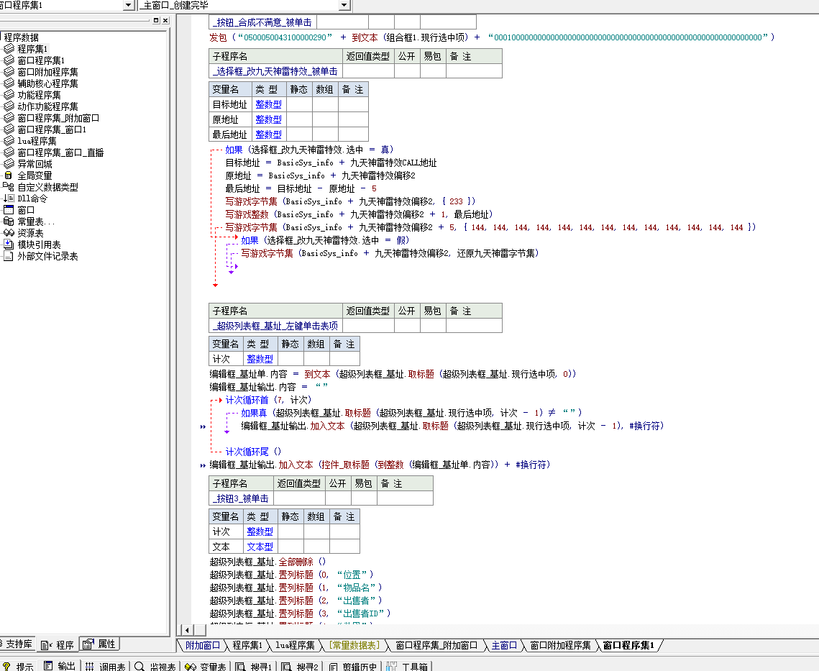Open the 辅助核心程序集 tree icon
The image size is (819, 671).
click(9, 83)
